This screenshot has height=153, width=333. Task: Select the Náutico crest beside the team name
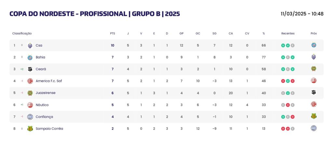click(x=30, y=105)
